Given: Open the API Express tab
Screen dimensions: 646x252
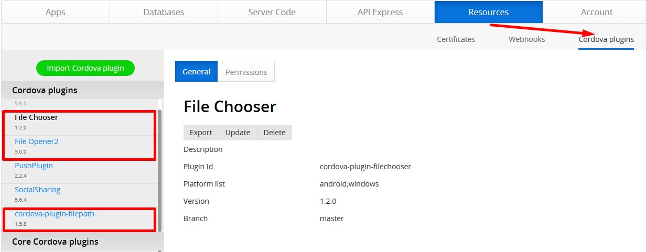Looking at the screenshot, I should tap(380, 12).
